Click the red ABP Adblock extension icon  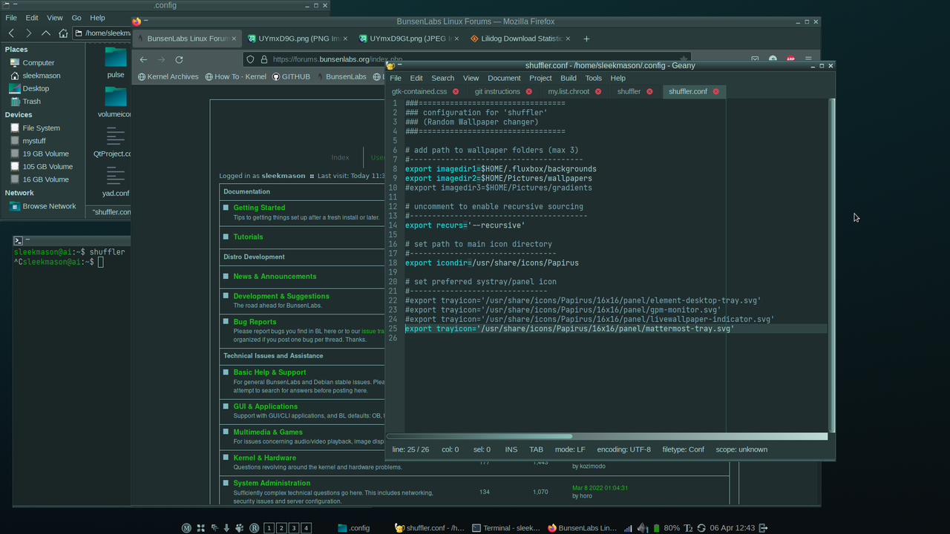(790, 59)
